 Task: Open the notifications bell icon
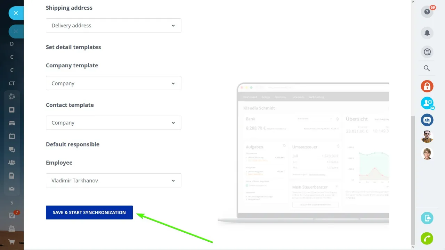(427, 33)
